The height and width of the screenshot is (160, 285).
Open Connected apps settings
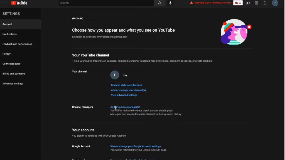click(11, 64)
